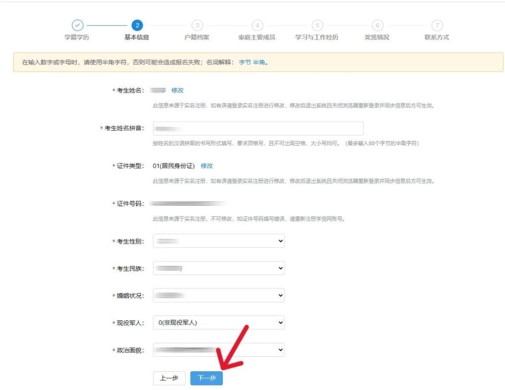Open the 考生民族 dropdown

pos(219,268)
